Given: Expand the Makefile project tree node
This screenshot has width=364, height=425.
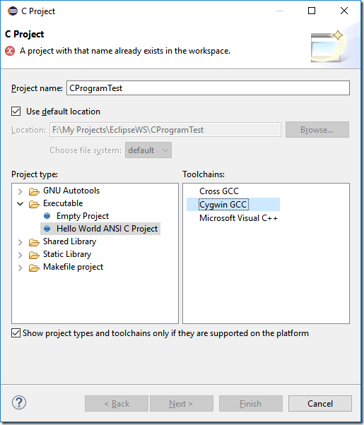Looking at the screenshot, I should [x=20, y=268].
